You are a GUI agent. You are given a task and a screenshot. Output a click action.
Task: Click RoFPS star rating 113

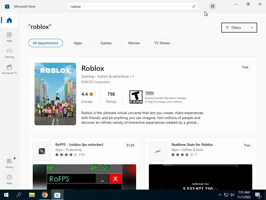pyautogui.click(x=70, y=155)
